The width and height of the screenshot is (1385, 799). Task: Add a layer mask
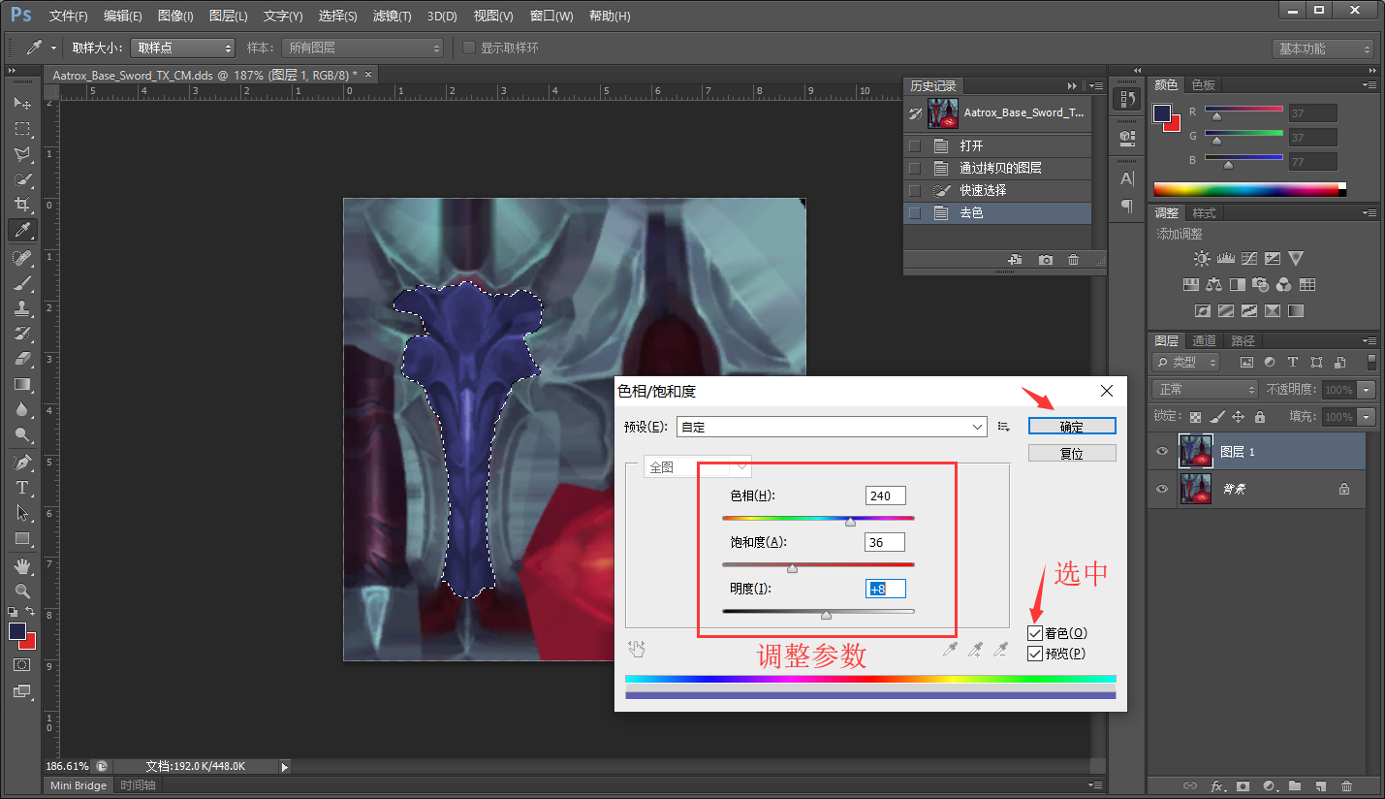point(1243,785)
